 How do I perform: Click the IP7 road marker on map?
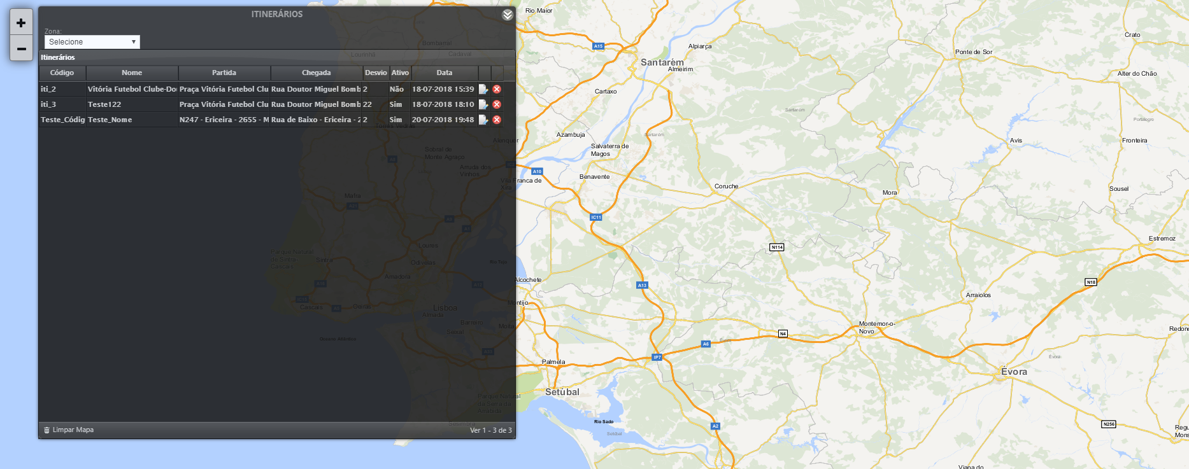coord(657,357)
